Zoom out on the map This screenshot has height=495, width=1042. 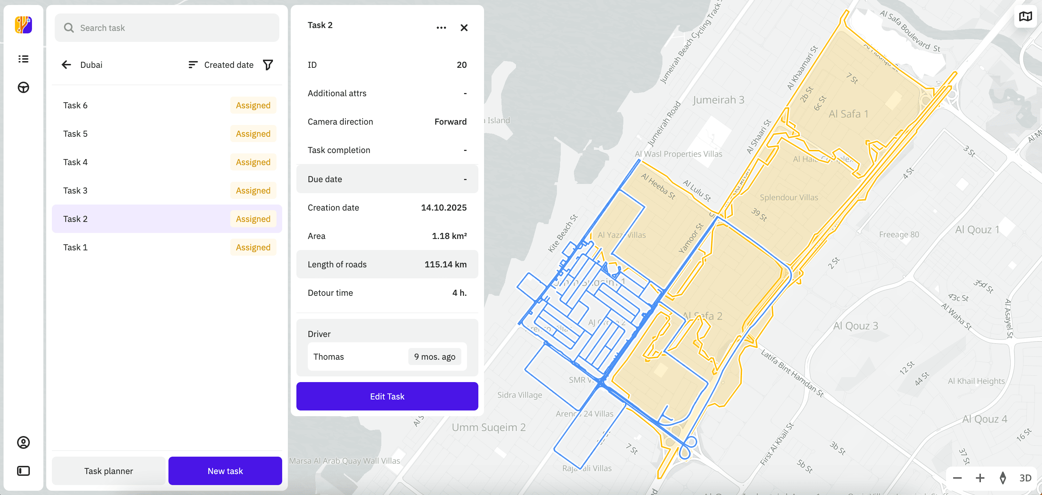pyautogui.click(x=957, y=478)
